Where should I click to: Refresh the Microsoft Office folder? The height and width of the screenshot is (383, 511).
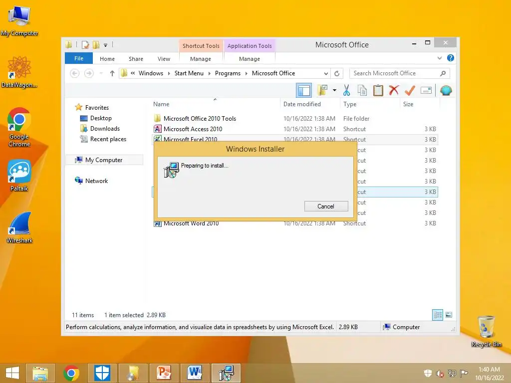[x=337, y=74]
